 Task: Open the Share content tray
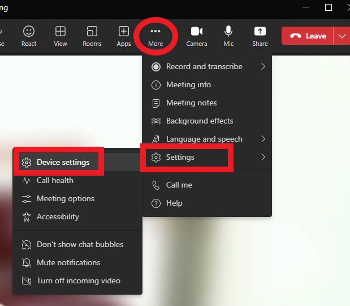coord(260,36)
